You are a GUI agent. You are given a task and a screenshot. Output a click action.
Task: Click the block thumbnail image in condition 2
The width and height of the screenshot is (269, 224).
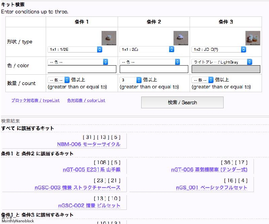(181, 38)
